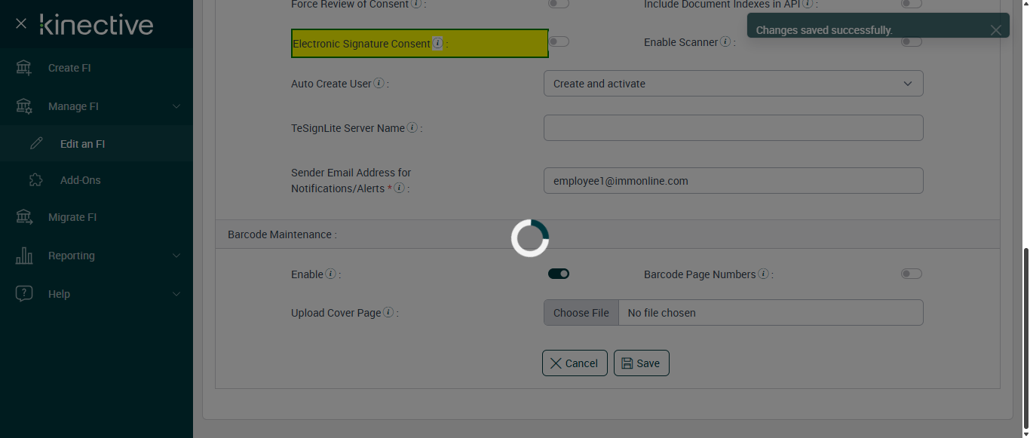Toggle Barcode Page Numbers switch

[x=912, y=274]
